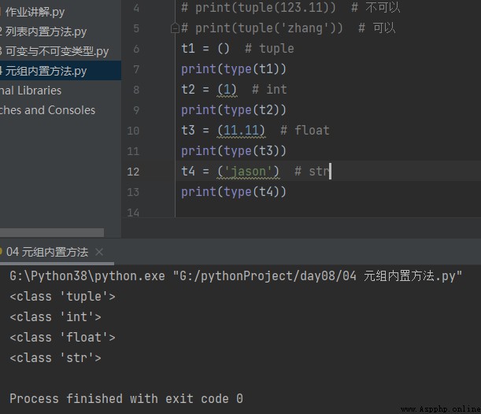Click the python.exe command line in console
The image size is (481, 414).
236,276
